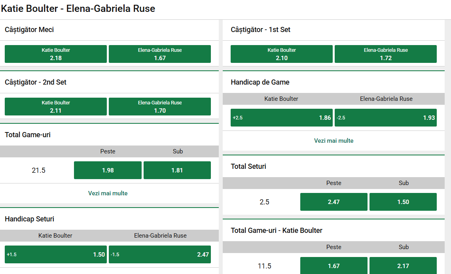Image resolution: width=451 pixels, height=274 pixels.
Task: Bet Boulter +1.5 at 1.50 in Handicap Seturi
Action: [x=55, y=254]
